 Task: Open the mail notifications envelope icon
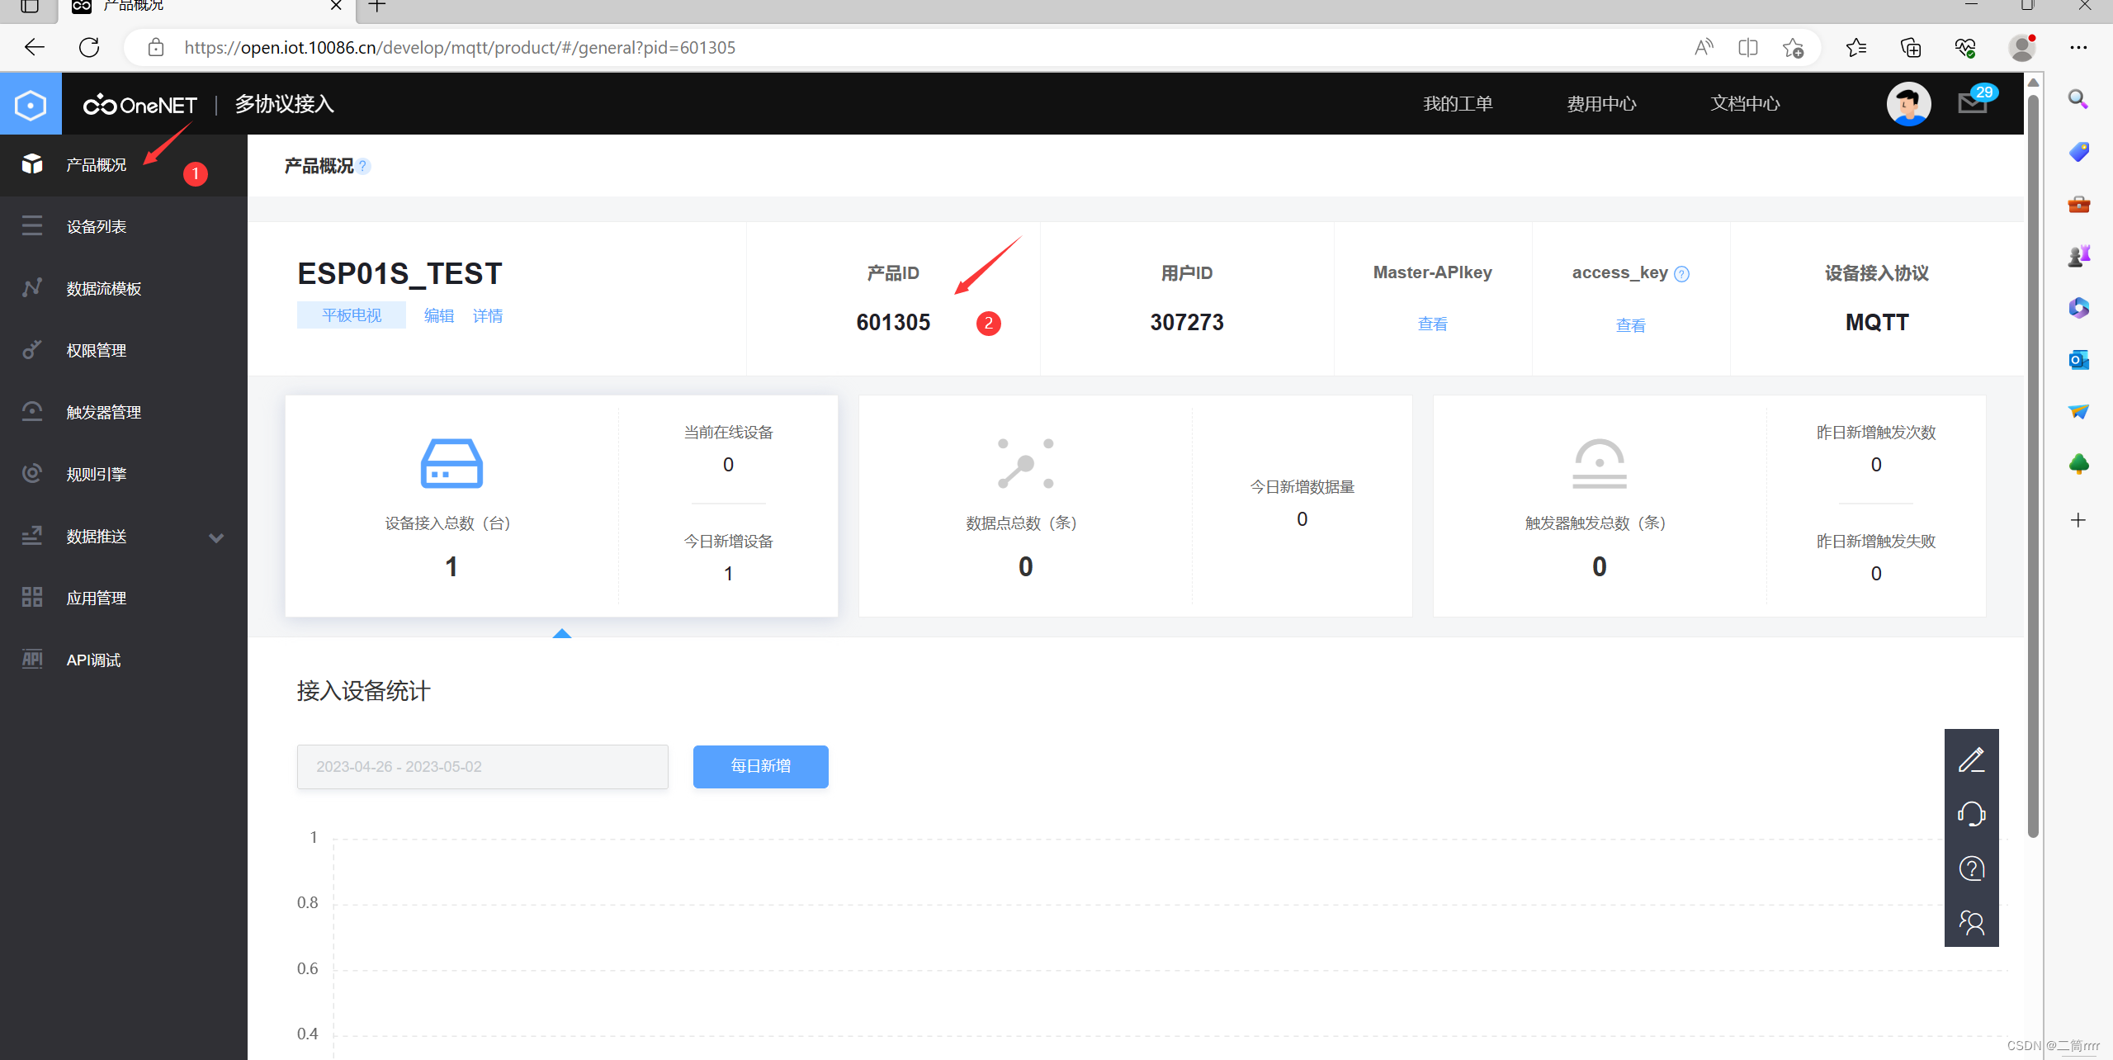(x=1972, y=104)
